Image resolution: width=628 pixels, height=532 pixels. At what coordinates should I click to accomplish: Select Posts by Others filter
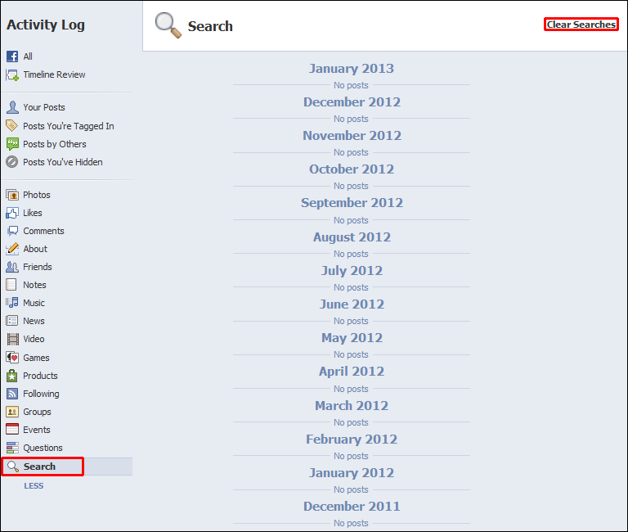55,144
